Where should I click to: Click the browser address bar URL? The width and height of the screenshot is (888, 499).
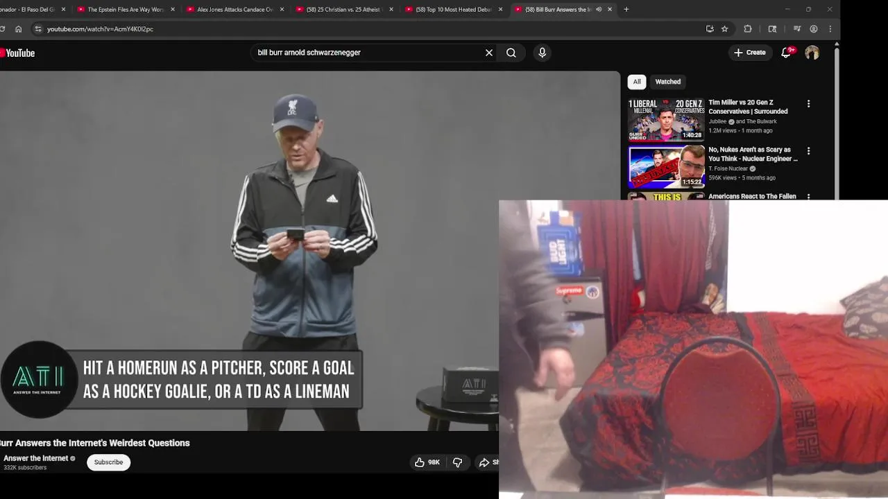pos(100,29)
